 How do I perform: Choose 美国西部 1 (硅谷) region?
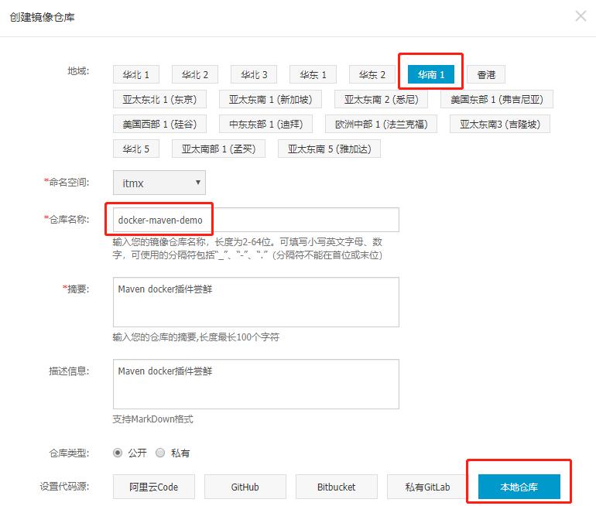[159, 124]
